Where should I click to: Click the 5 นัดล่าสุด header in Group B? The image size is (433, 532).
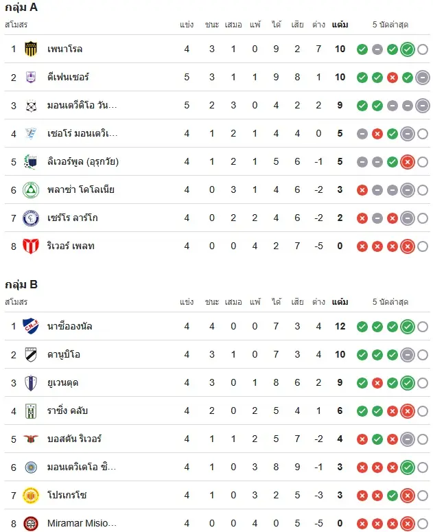390,302
